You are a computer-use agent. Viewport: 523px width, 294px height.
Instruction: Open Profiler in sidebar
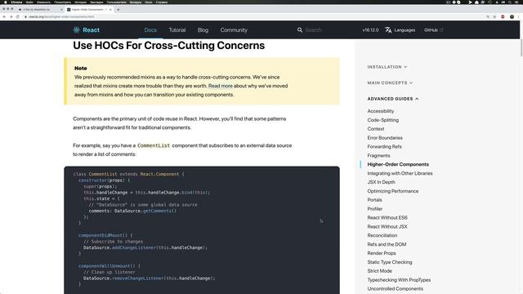[375, 209]
